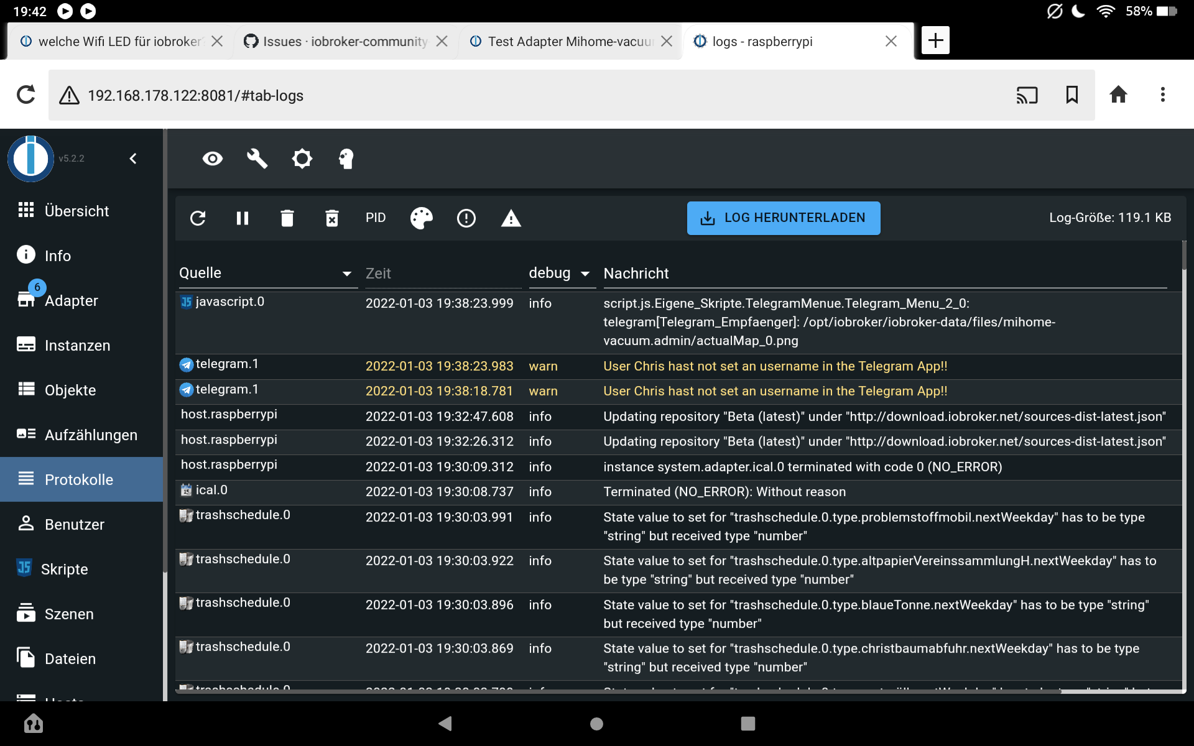Click the ioBroker logo
The width and height of the screenshot is (1194, 746).
pos(30,159)
